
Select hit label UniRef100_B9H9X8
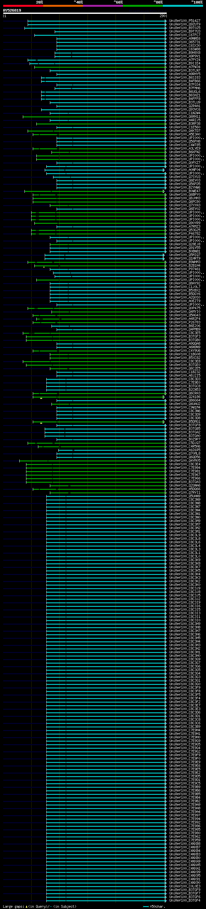point(185,53)
